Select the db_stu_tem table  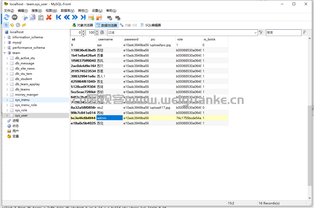[x=23, y=74]
